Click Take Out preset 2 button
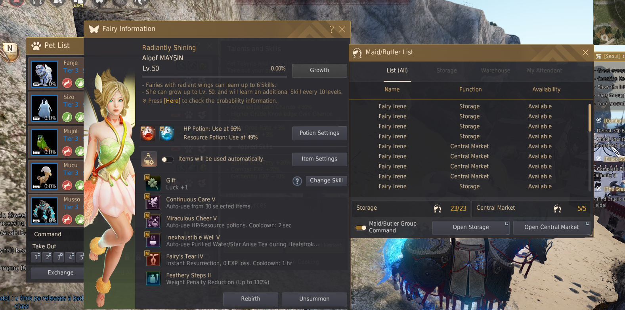This screenshot has width=625, height=310. (x=48, y=257)
